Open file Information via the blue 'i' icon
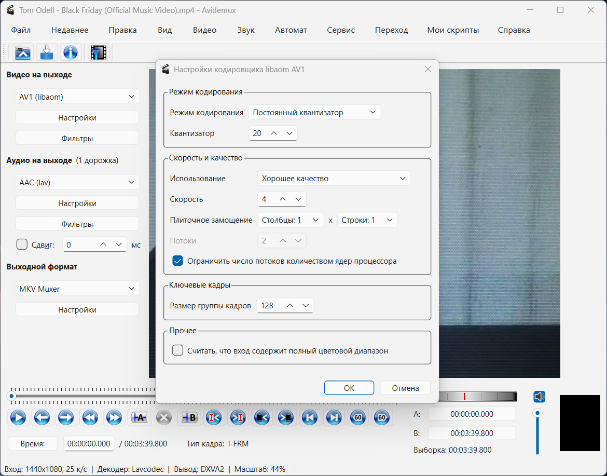 click(70, 52)
